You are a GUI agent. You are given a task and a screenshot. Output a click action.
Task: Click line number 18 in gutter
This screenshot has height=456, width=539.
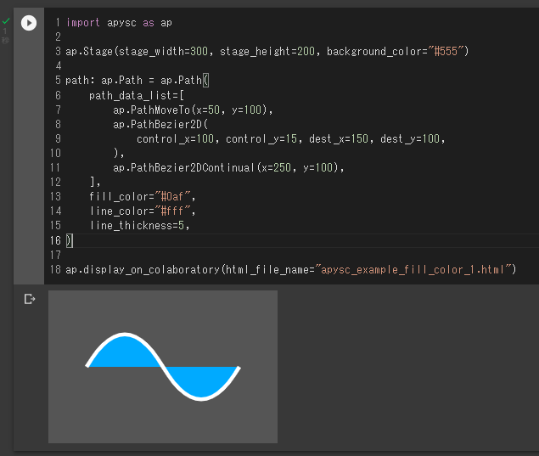(55, 269)
